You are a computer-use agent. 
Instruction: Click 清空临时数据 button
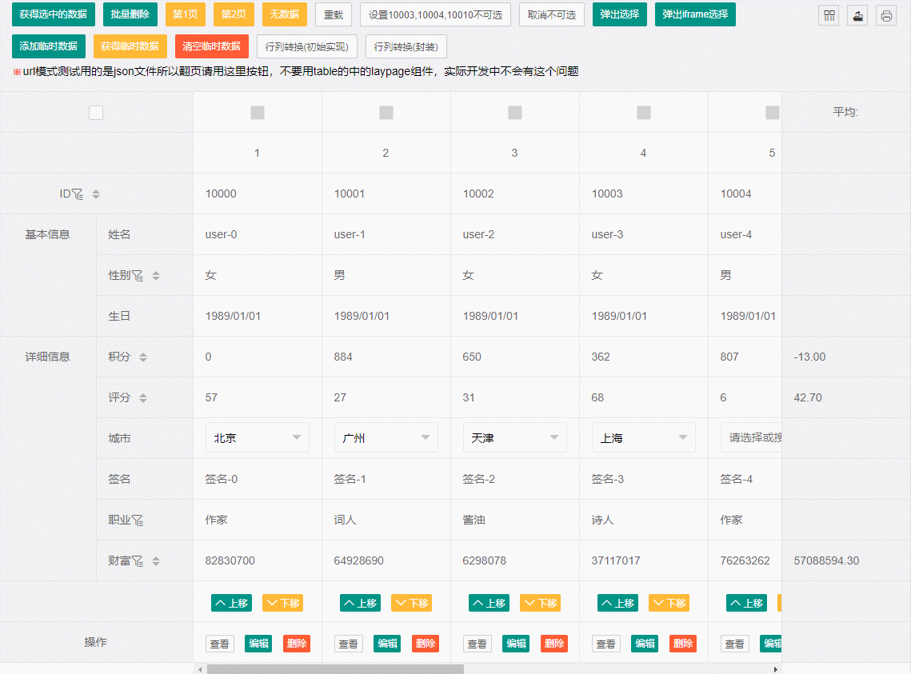point(211,46)
